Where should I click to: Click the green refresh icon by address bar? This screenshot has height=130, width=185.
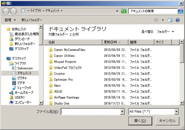pyautogui.click(x=124, y=11)
